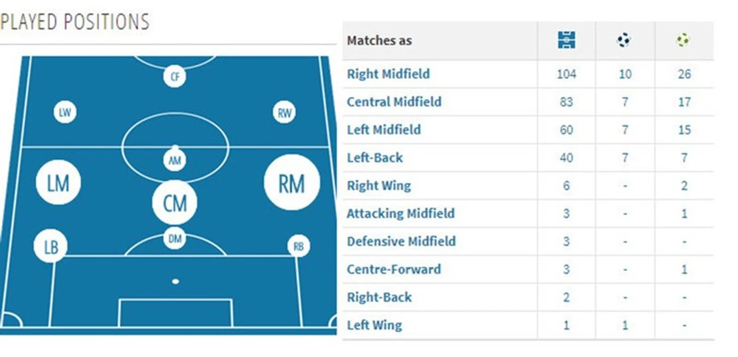
Task: Select the LB position marker on pitch
Action: tap(51, 246)
